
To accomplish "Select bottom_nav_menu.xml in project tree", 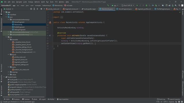I will pos(22,70).
